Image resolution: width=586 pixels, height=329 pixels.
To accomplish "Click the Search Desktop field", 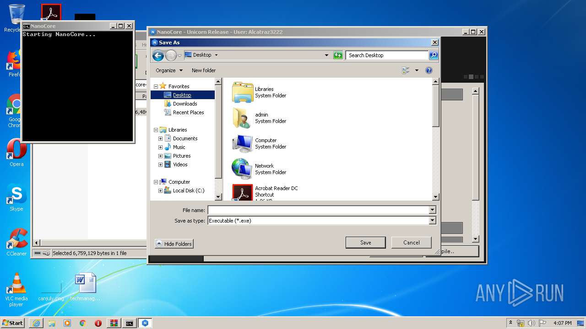I will click(x=387, y=55).
